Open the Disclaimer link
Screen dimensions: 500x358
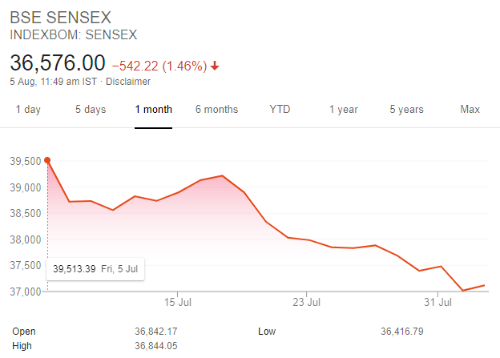point(128,82)
